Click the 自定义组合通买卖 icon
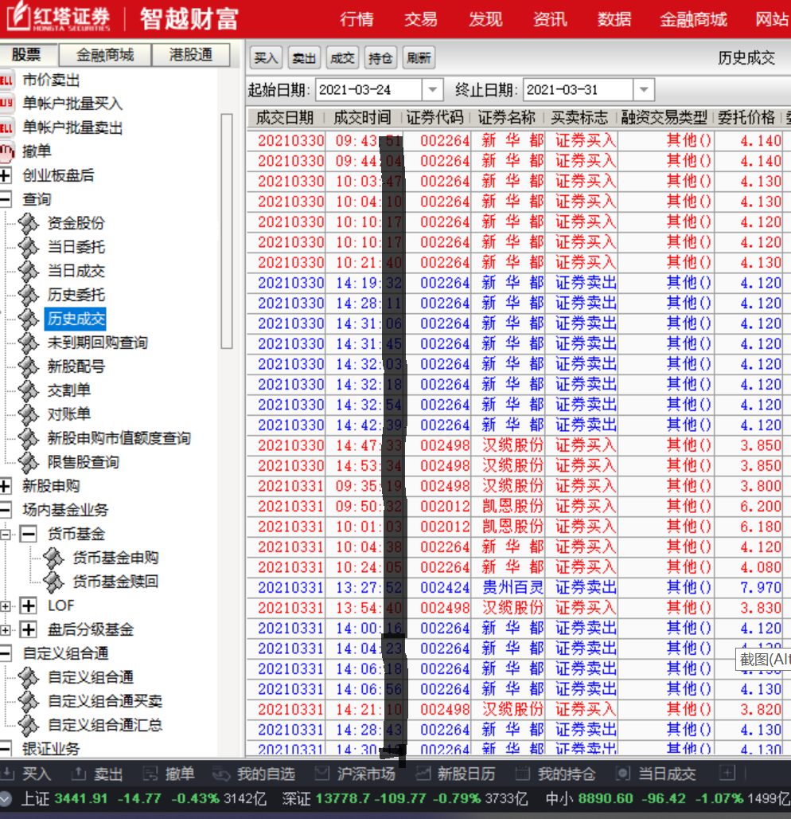 [29, 701]
